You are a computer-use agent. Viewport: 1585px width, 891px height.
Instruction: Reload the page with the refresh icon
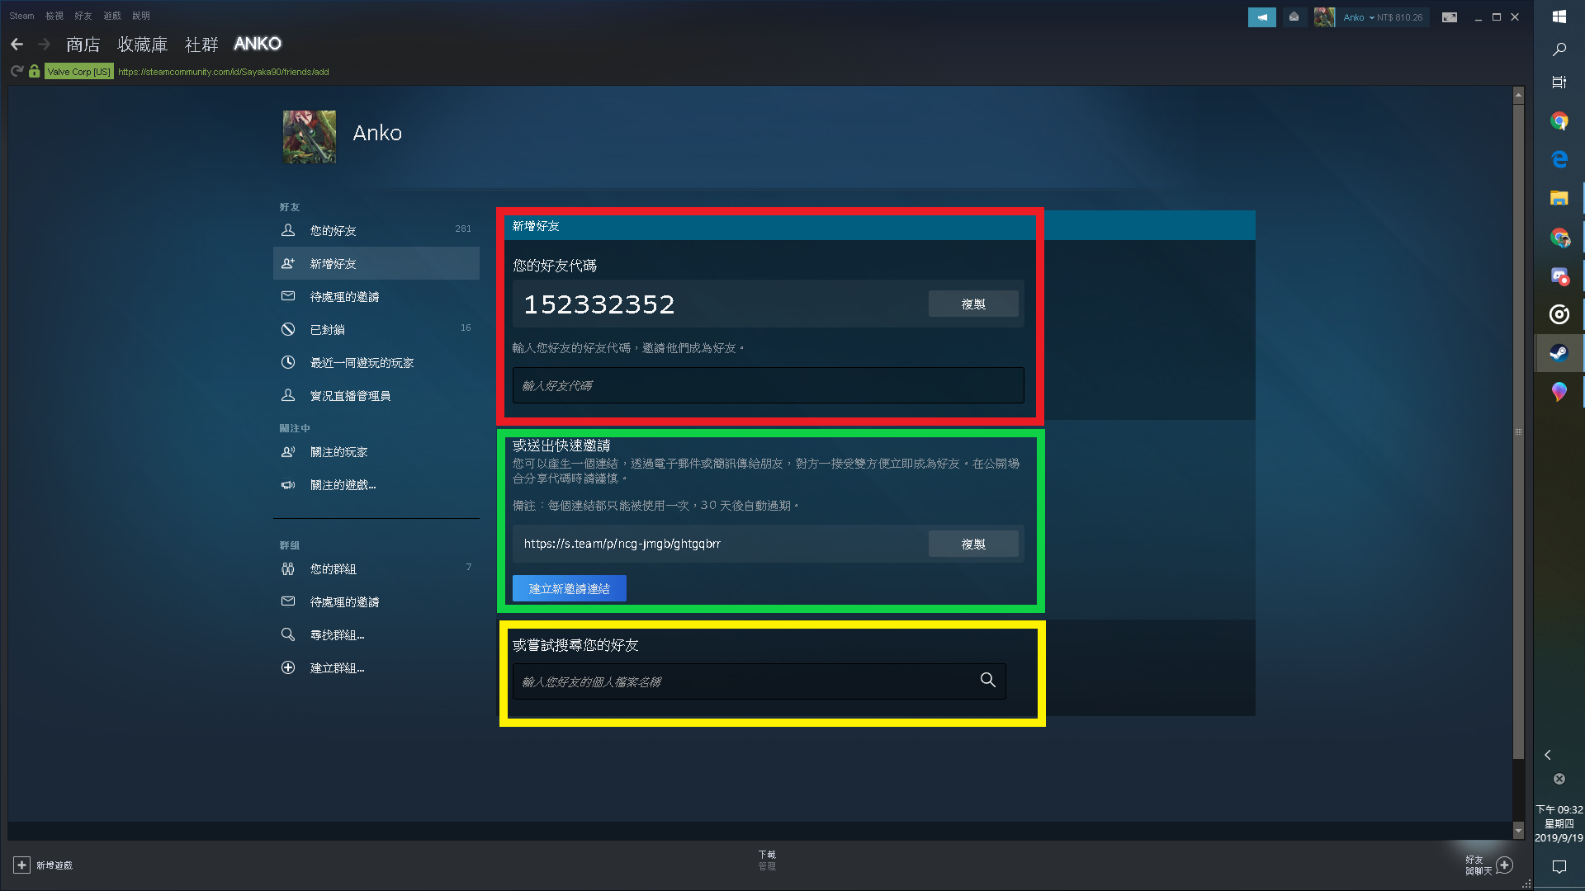[17, 72]
